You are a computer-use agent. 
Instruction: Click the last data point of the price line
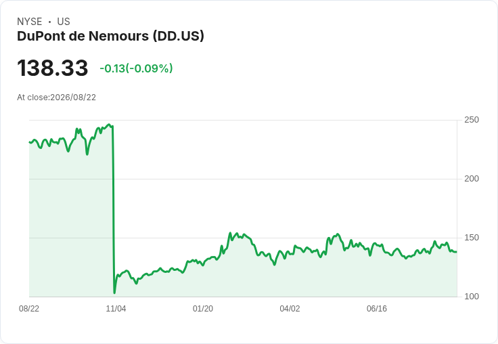[x=457, y=252]
